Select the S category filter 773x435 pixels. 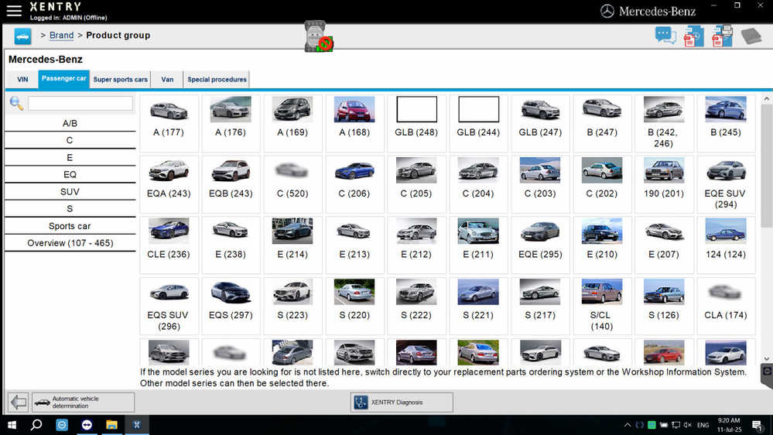click(70, 209)
